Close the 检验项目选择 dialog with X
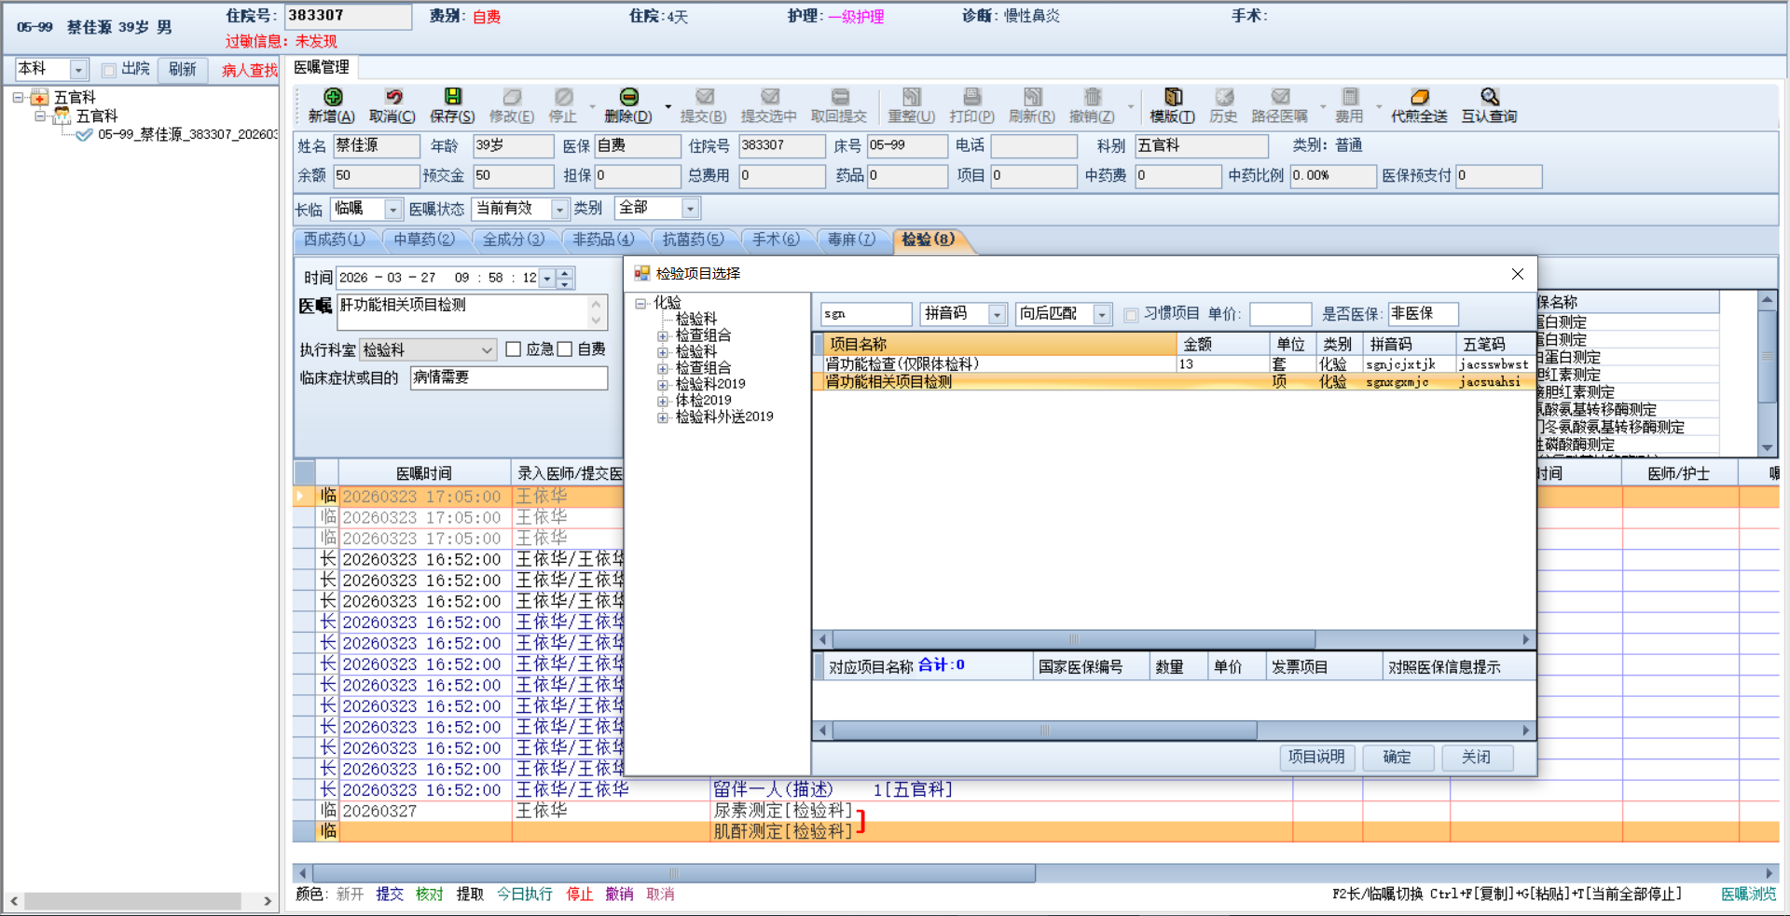The width and height of the screenshot is (1790, 916). [x=1518, y=274]
